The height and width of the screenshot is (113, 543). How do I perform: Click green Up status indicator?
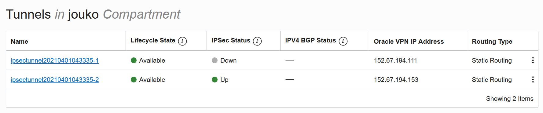[x=215, y=79]
